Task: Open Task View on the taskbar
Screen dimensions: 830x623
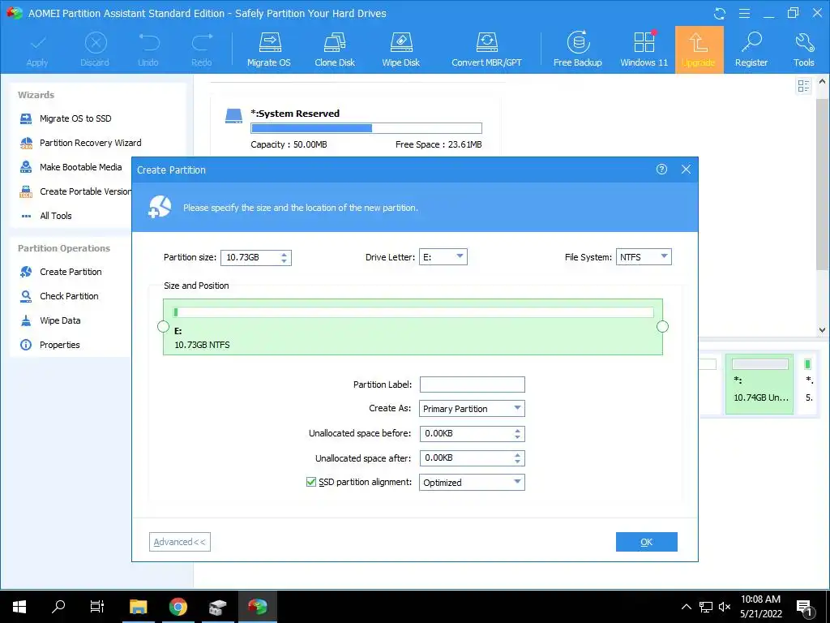Action: tap(97, 607)
